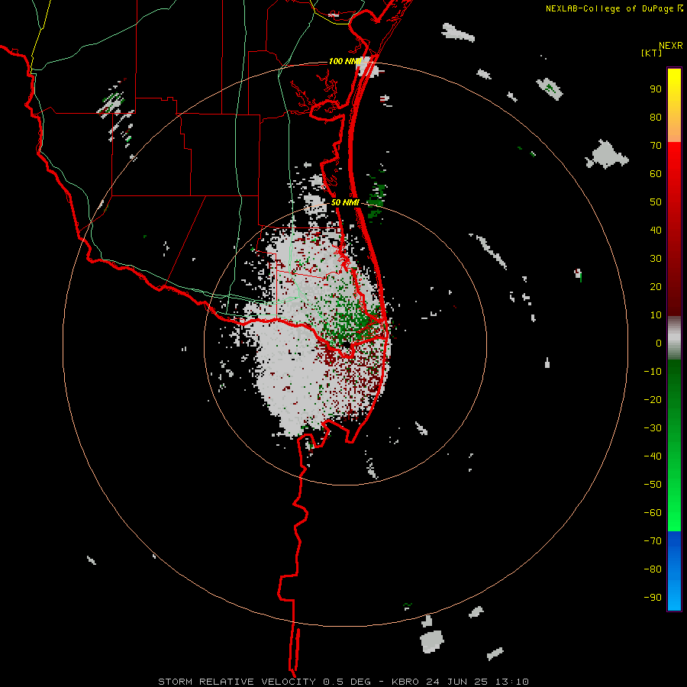Click the -50 scale label
The width and height of the screenshot is (687, 687).
653,485
